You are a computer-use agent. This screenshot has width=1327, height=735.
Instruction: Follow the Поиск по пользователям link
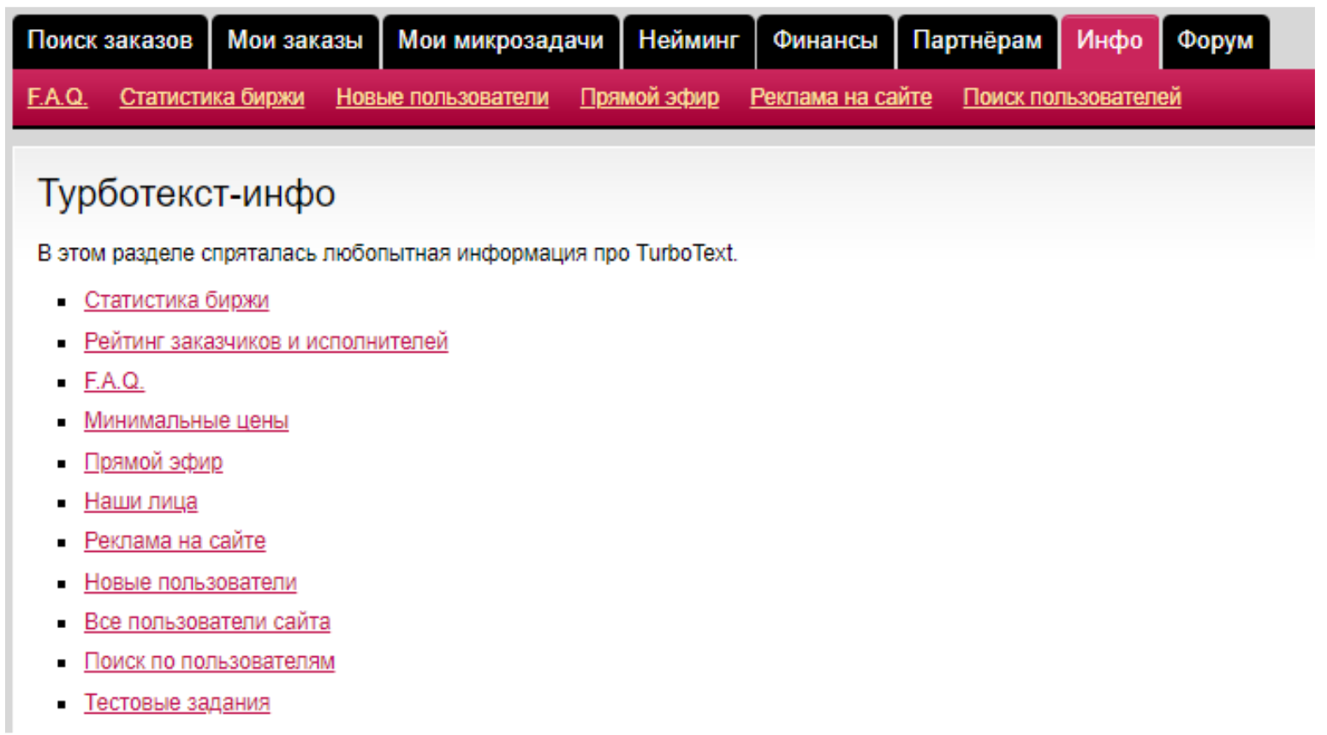tap(209, 661)
